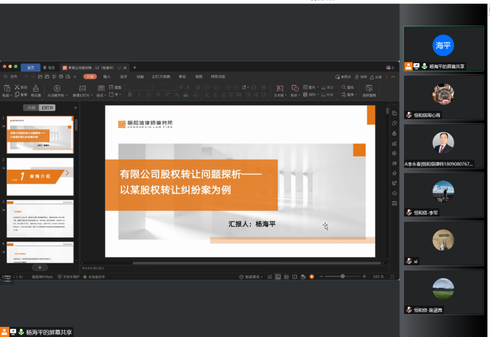Click the New Slide (新建幻灯片) icon
Screen dimensions: 490x337
point(82,88)
